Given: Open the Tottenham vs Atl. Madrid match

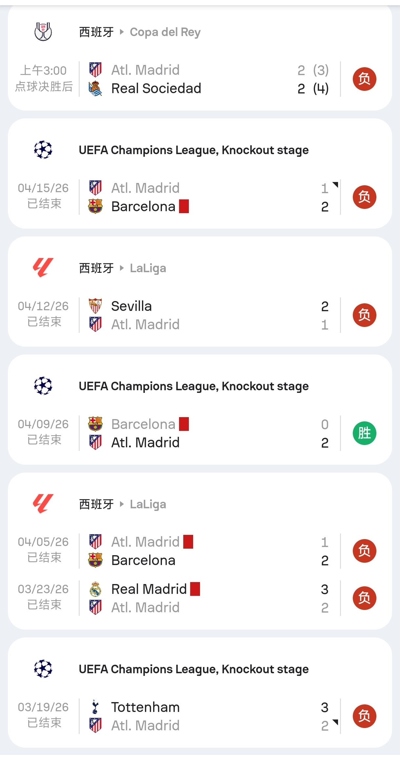Looking at the screenshot, I should pos(200,716).
